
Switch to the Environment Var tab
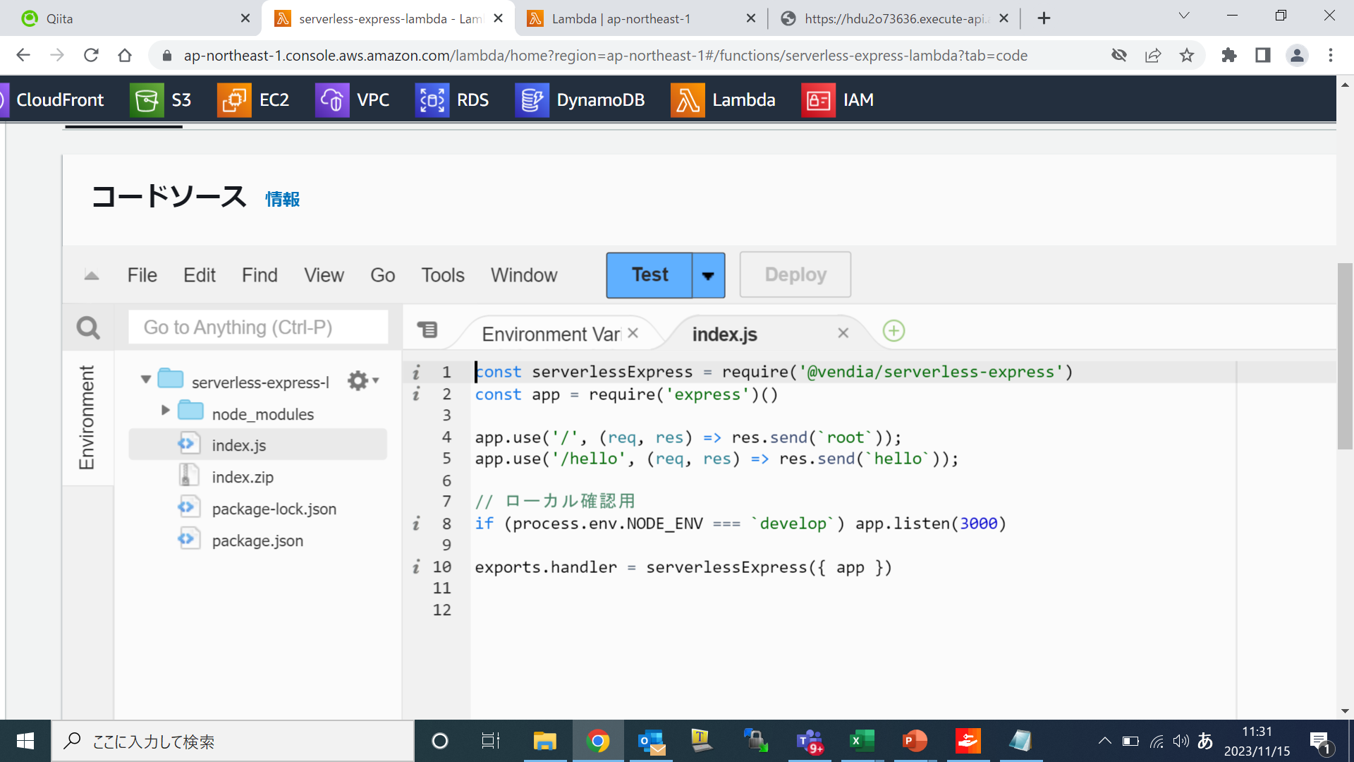click(x=550, y=334)
